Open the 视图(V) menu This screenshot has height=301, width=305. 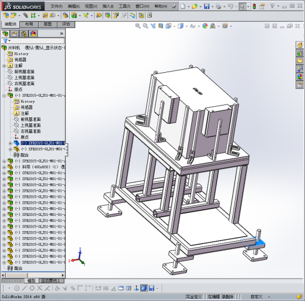(x=91, y=6)
